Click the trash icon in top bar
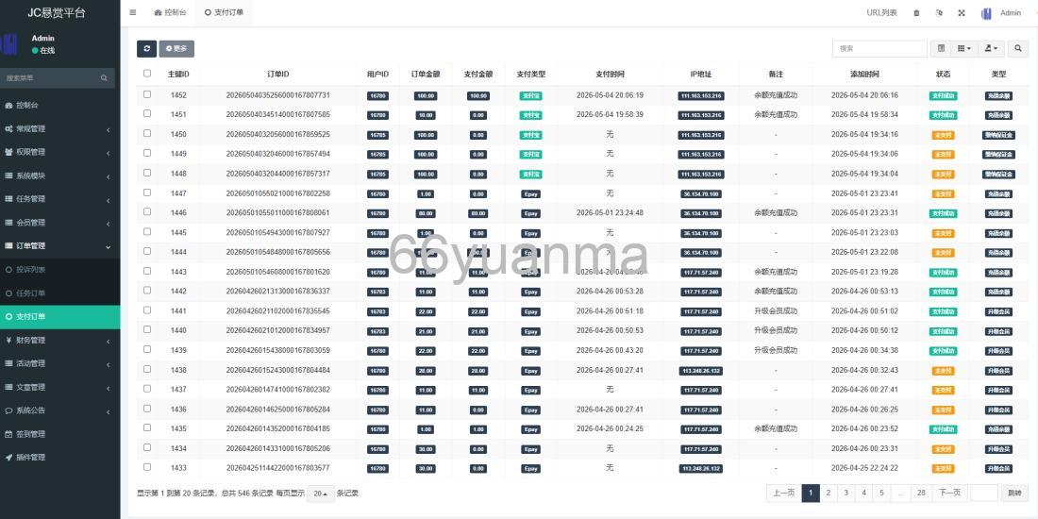The height and width of the screenshot is (519, 1038). pyautogui.click(x=916, y=13)
